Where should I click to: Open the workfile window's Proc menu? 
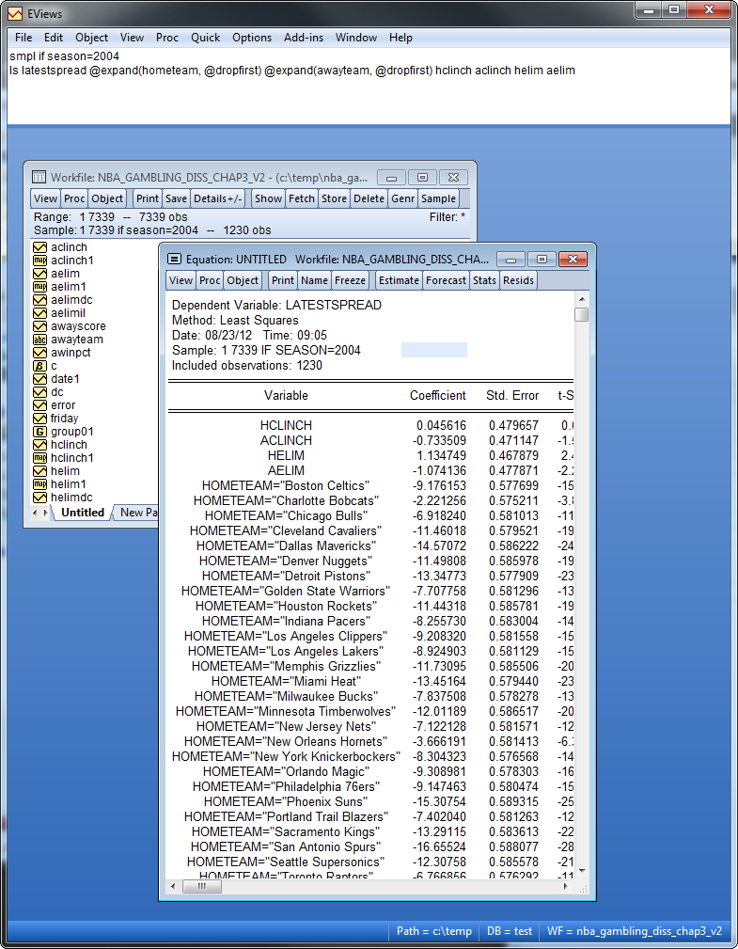(x=74, y=198)
